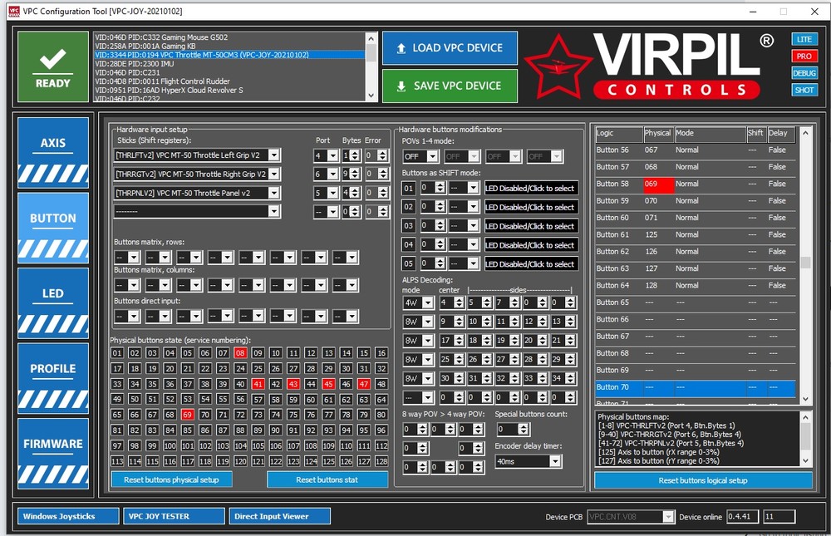This screenshot has height=536, width=831.
Task: Click the Mode column header
Action: tap(710, 134)
